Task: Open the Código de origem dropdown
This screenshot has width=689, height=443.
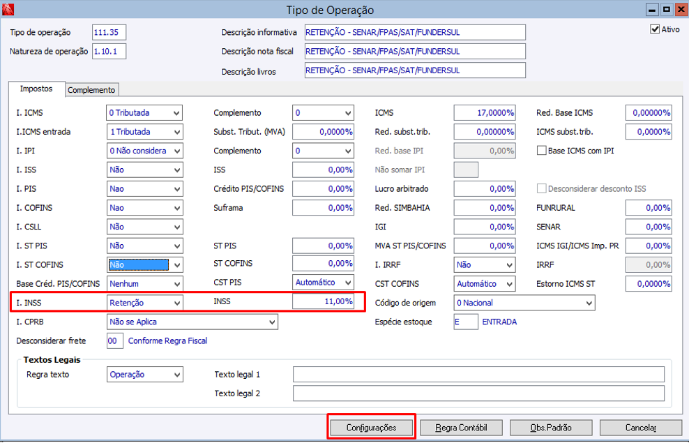Action: (x=524, y=303)
